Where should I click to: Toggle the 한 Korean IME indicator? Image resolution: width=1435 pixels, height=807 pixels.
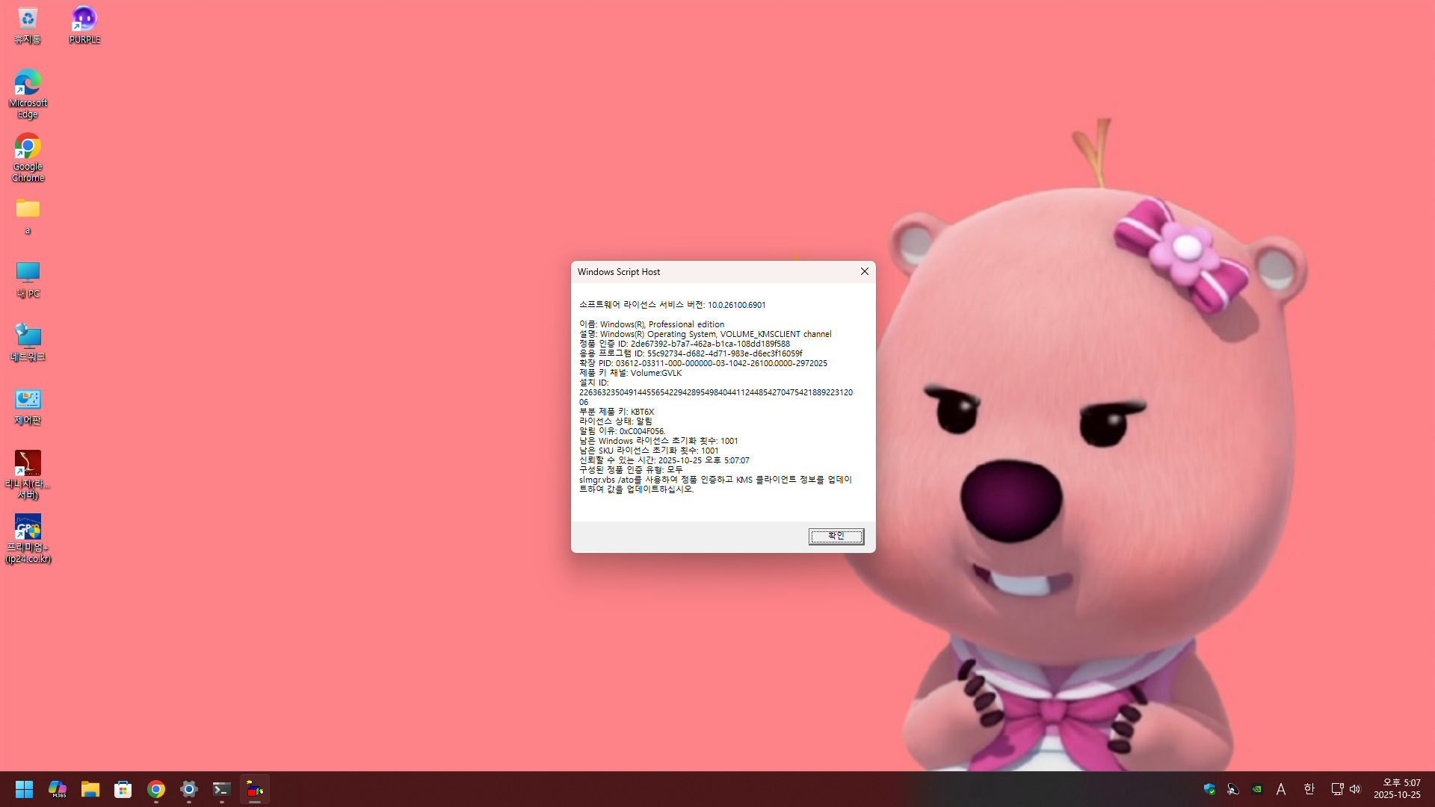coord(1309,789)
